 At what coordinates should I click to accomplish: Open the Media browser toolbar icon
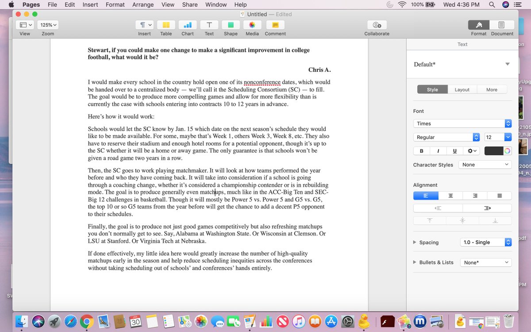pos(252,25)
